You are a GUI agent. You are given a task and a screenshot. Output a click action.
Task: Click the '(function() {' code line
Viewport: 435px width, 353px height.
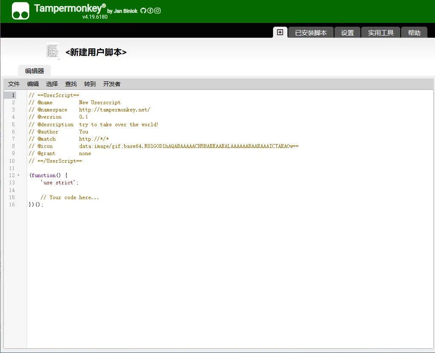48,175
